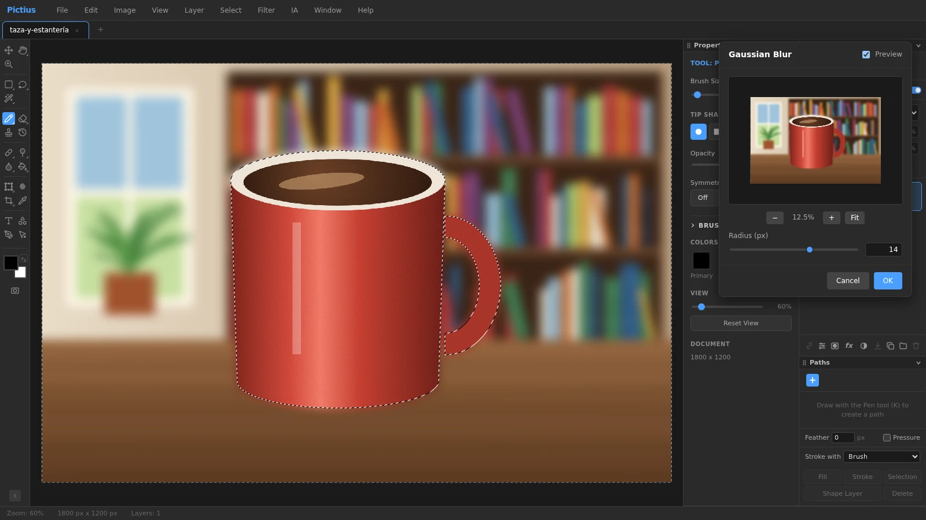Toggle Quick Mask mode icon
This screenshot has height=520, width=926.
click(15, 291)
